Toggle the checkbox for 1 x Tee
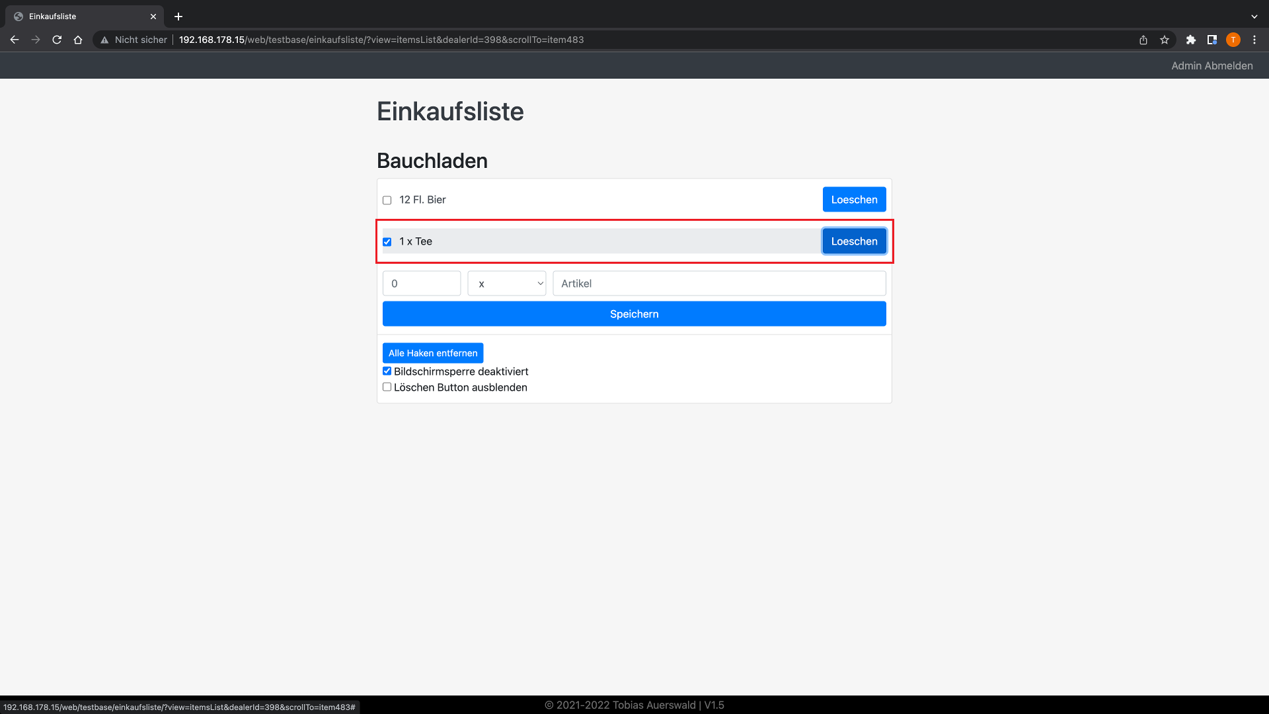 387,241
